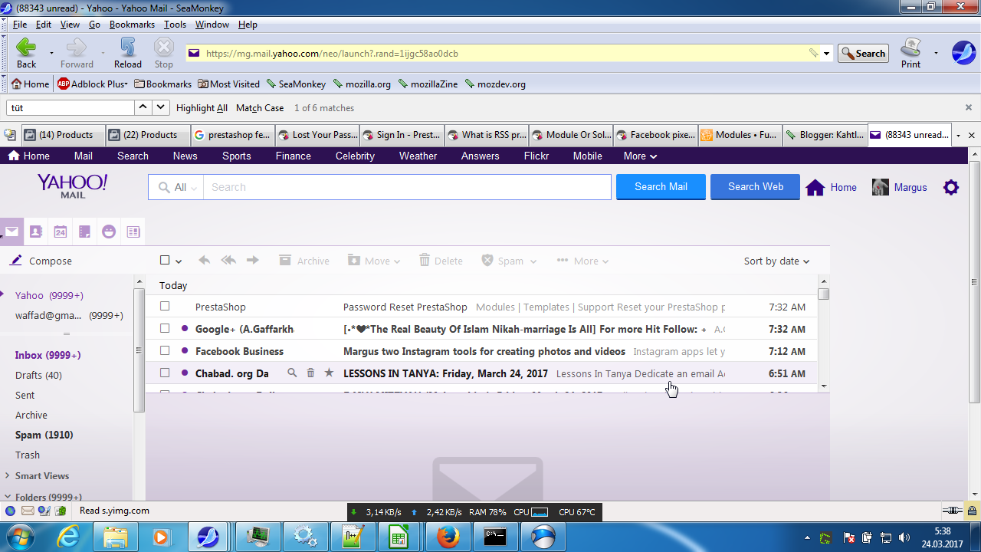Click the Search Web button
The width and height of the screenshot is (981, 552).
coord(755,187)
